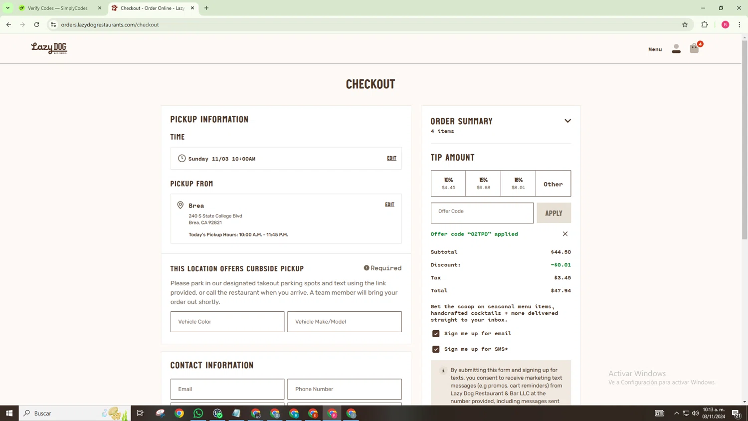This screenshot has height=421, width=748.
Task: Open the Menu link in header
Action: (655, 49)
